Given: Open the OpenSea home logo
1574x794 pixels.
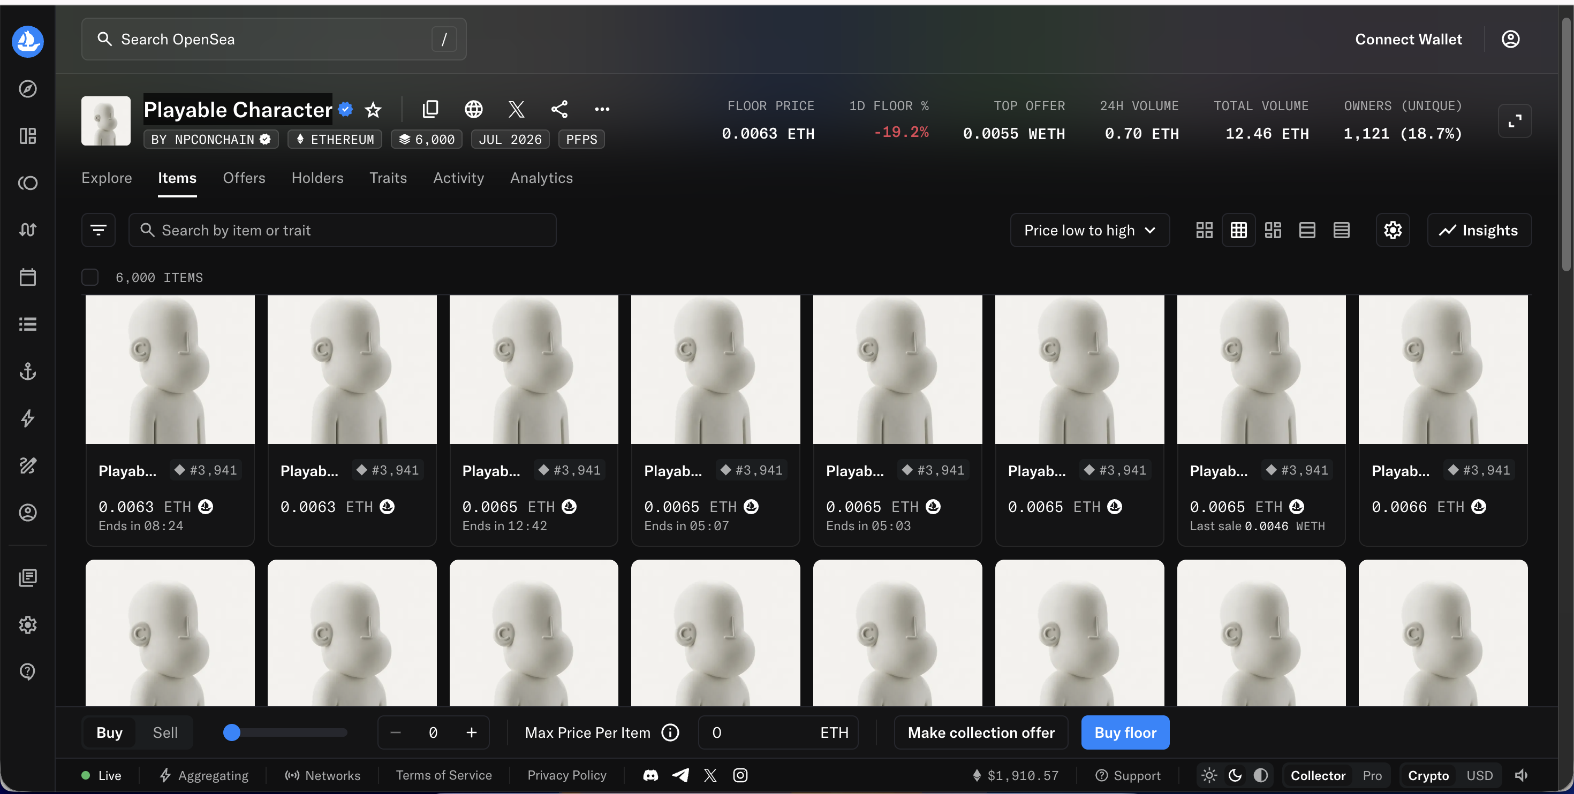Looking at the screenshot, I should 27,42.
